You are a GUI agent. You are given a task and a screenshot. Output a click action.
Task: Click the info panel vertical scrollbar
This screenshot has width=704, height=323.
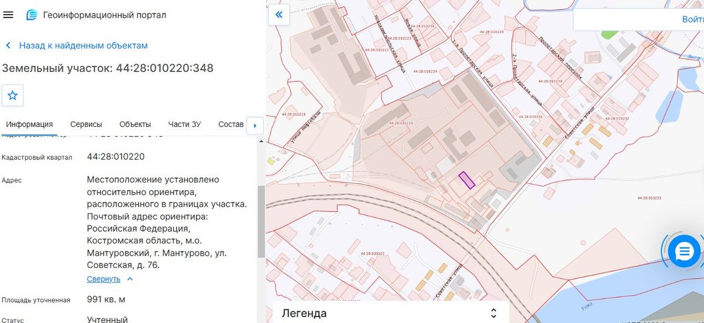click(x=261, y=221)
